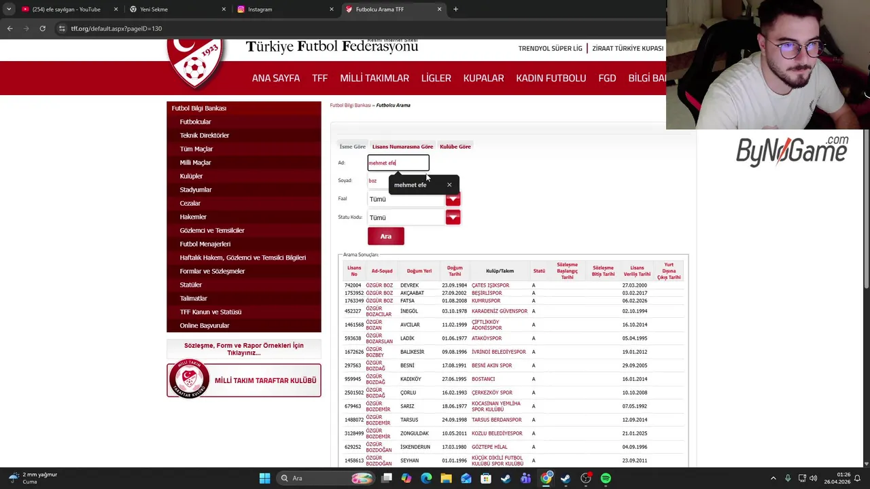870x489 pixels.
Task: Click the TFF 1923 crest logo
Action: point(196,65)
